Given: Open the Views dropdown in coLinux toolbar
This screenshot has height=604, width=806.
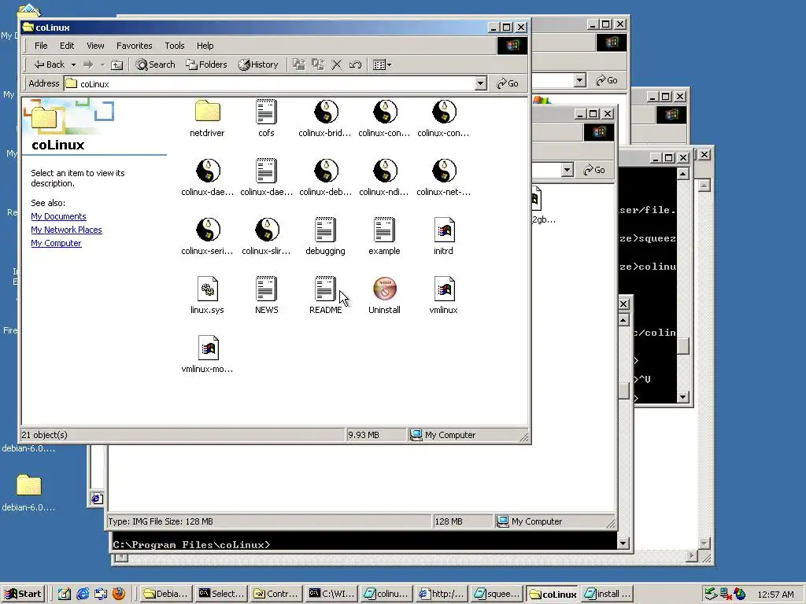Looking at the screenshot, I should pyautogui.click(x=382, y=64).
